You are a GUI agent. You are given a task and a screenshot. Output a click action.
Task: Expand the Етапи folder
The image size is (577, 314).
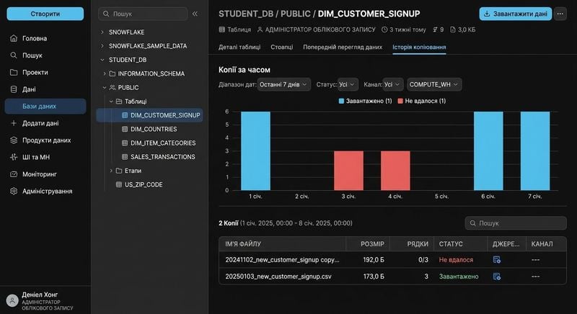111,171
